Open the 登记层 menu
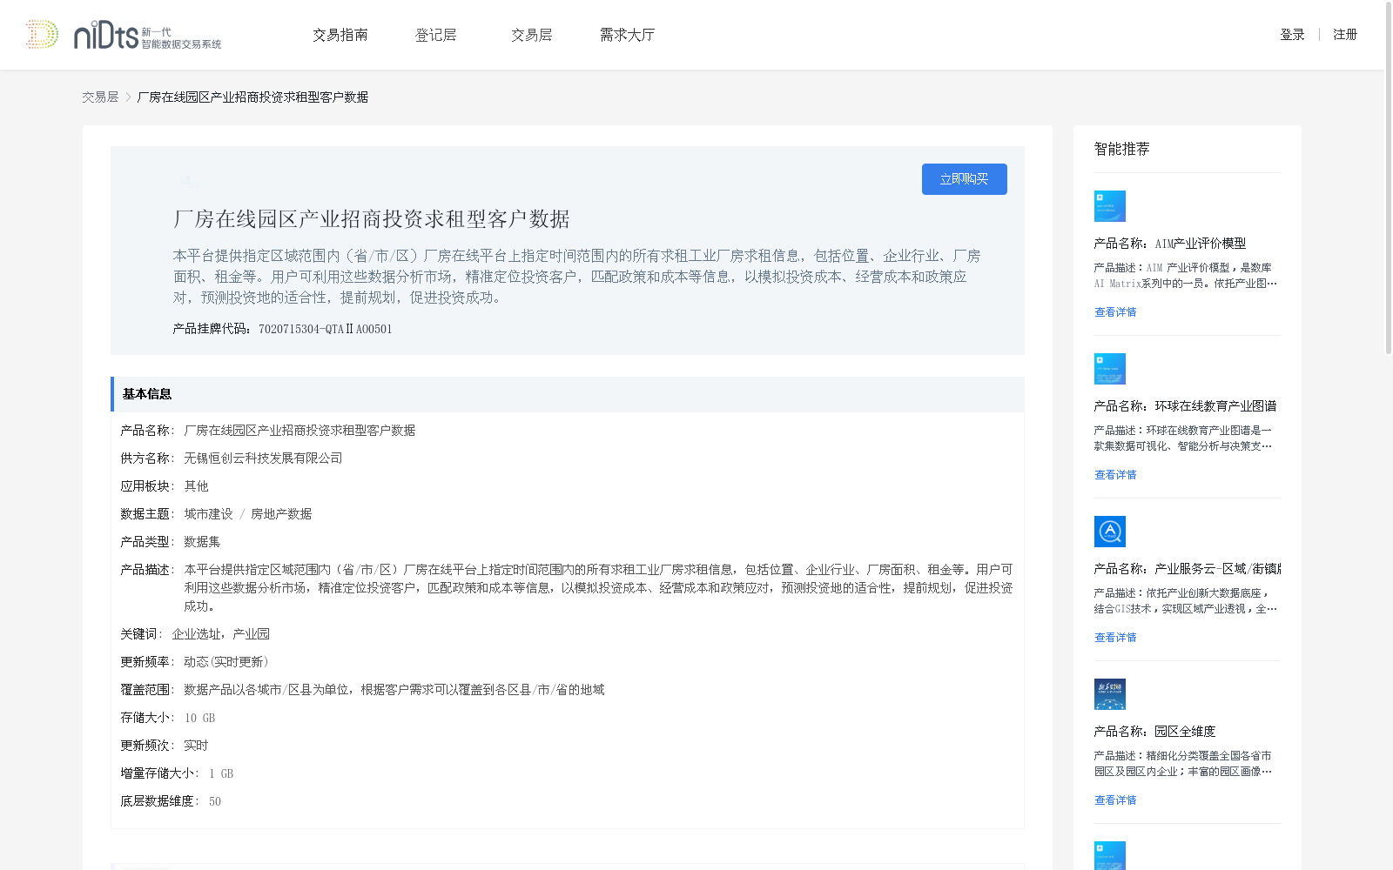The width and height of the screenshot is (1393, 870). coord(436,35)
